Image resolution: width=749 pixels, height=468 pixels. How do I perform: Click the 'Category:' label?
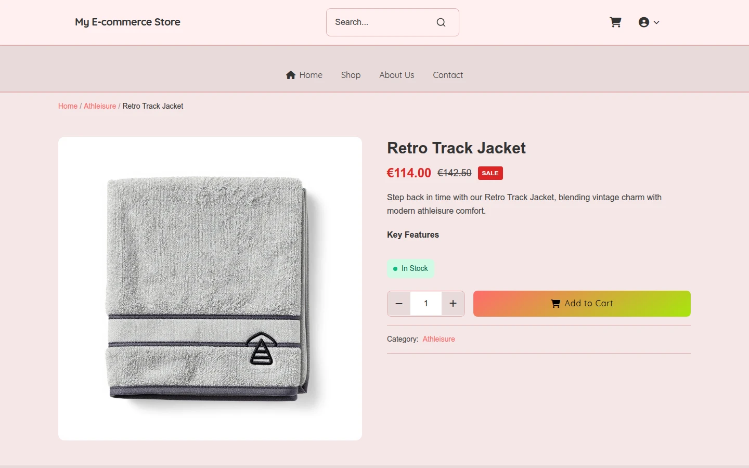tap(403, 339)
